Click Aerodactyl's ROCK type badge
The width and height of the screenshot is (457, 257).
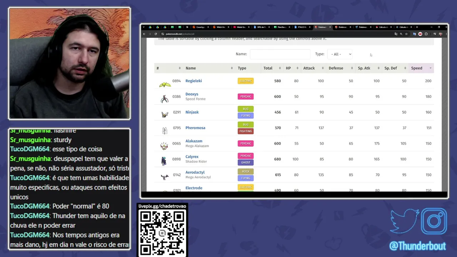click(x=246, y=171)
